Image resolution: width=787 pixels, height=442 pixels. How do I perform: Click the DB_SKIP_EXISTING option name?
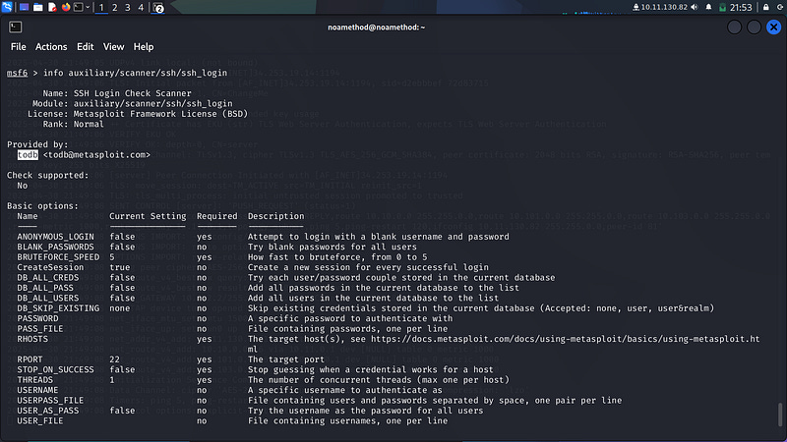coord(58,308)
